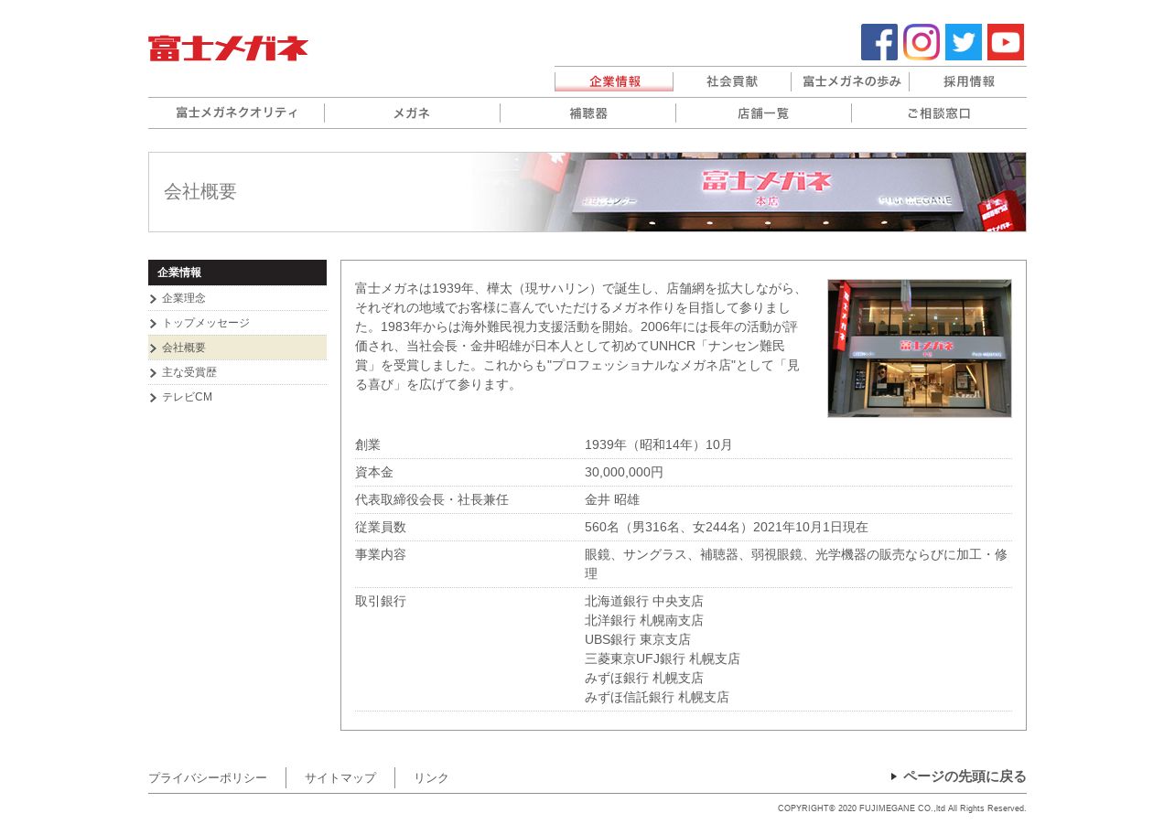Click the 1939年（昭和14年）10月 value
The image size is (1175, 824).
pyautogui.click(x=659, y=445)
